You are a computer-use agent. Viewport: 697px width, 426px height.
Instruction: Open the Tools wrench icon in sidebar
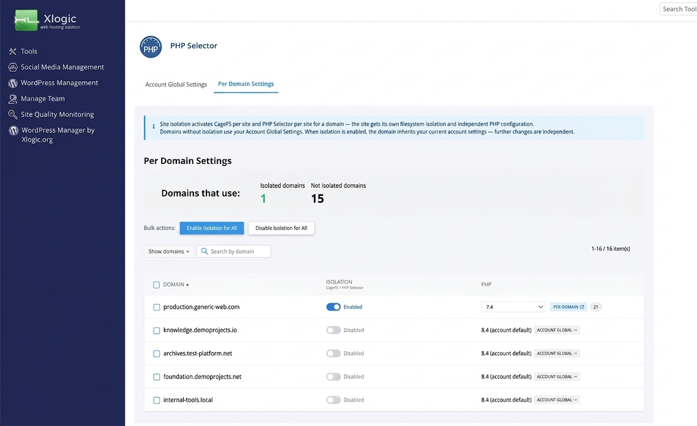[13, 51]
